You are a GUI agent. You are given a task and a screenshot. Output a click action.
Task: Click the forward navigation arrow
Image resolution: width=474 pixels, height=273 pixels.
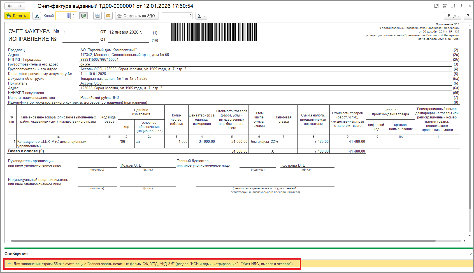pos(20,6)
